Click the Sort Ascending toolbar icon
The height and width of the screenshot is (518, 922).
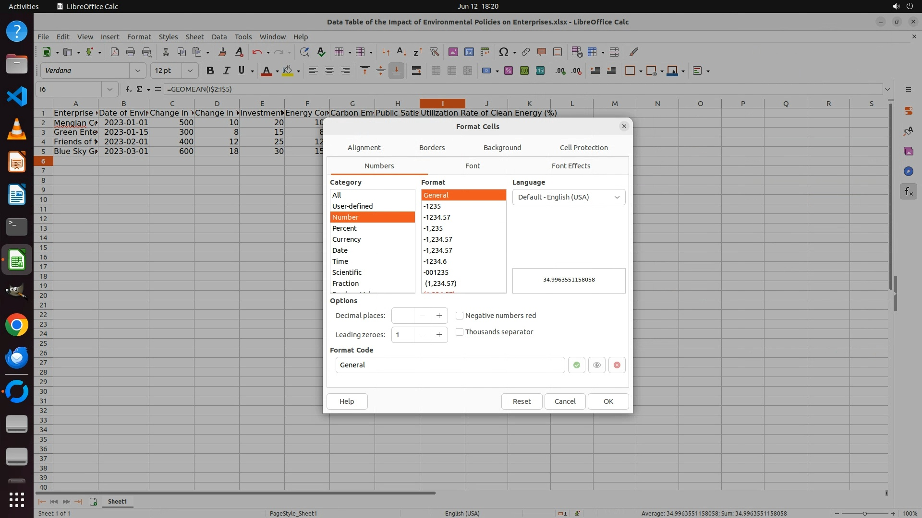pos(401,52)
